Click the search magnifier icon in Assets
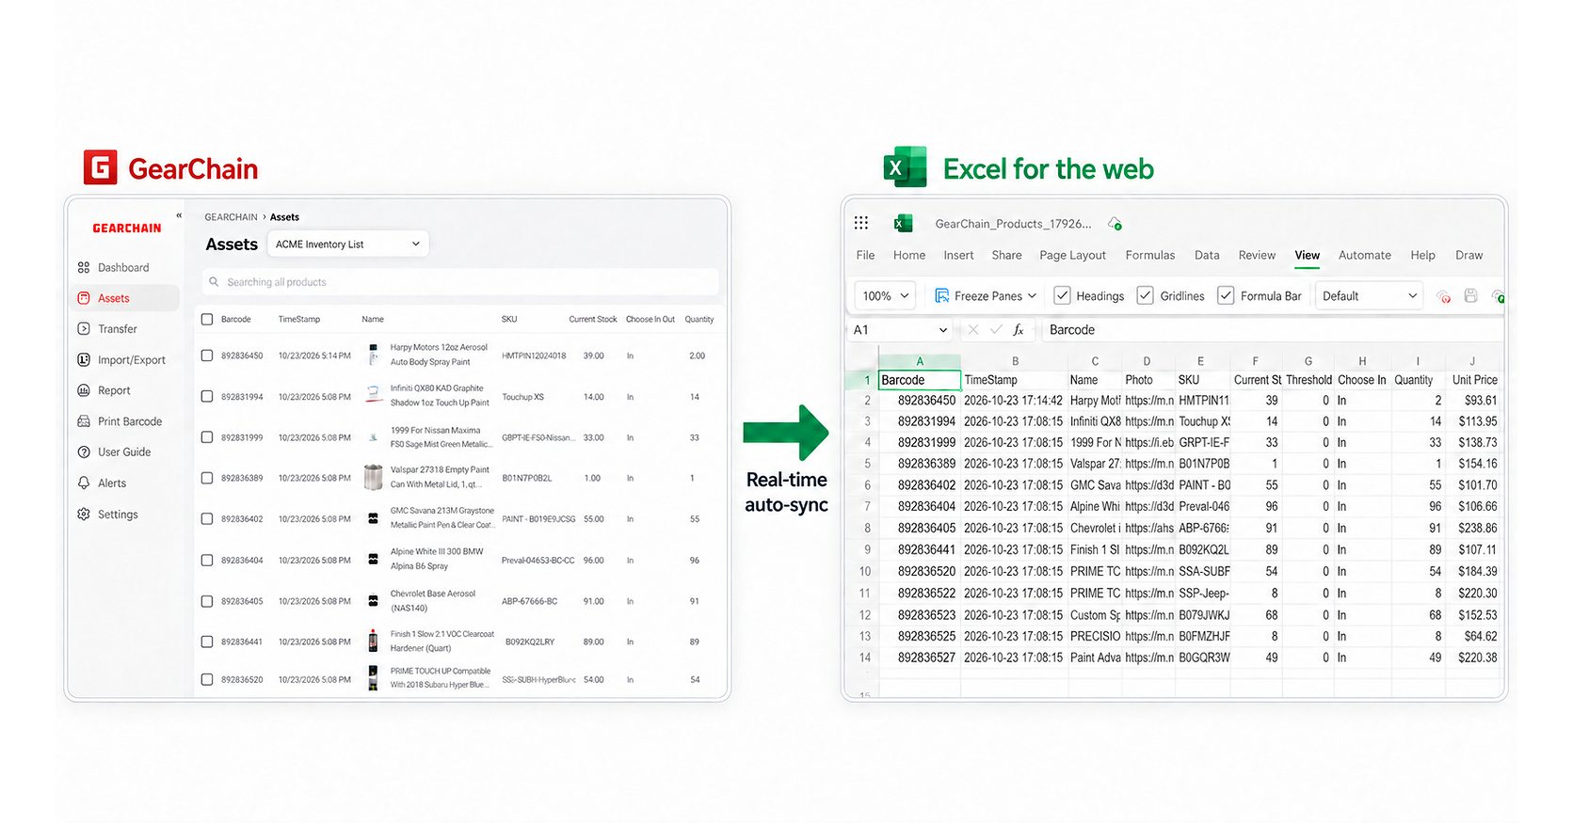This screenshot has width=1573, height=823. click(214, 282)
